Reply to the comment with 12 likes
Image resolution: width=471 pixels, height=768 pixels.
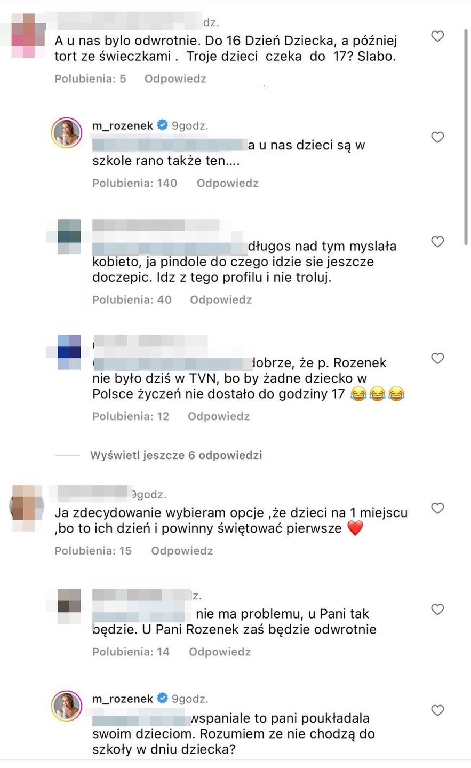click(x=219, y=416)
